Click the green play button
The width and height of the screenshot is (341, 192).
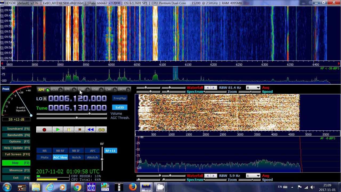(x=58, y=130)
